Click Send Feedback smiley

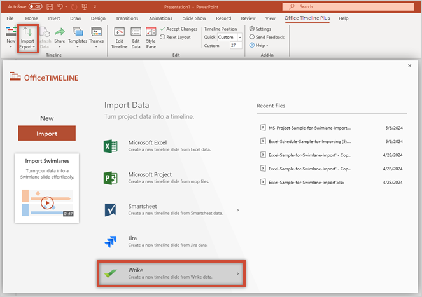click(252, 37)
